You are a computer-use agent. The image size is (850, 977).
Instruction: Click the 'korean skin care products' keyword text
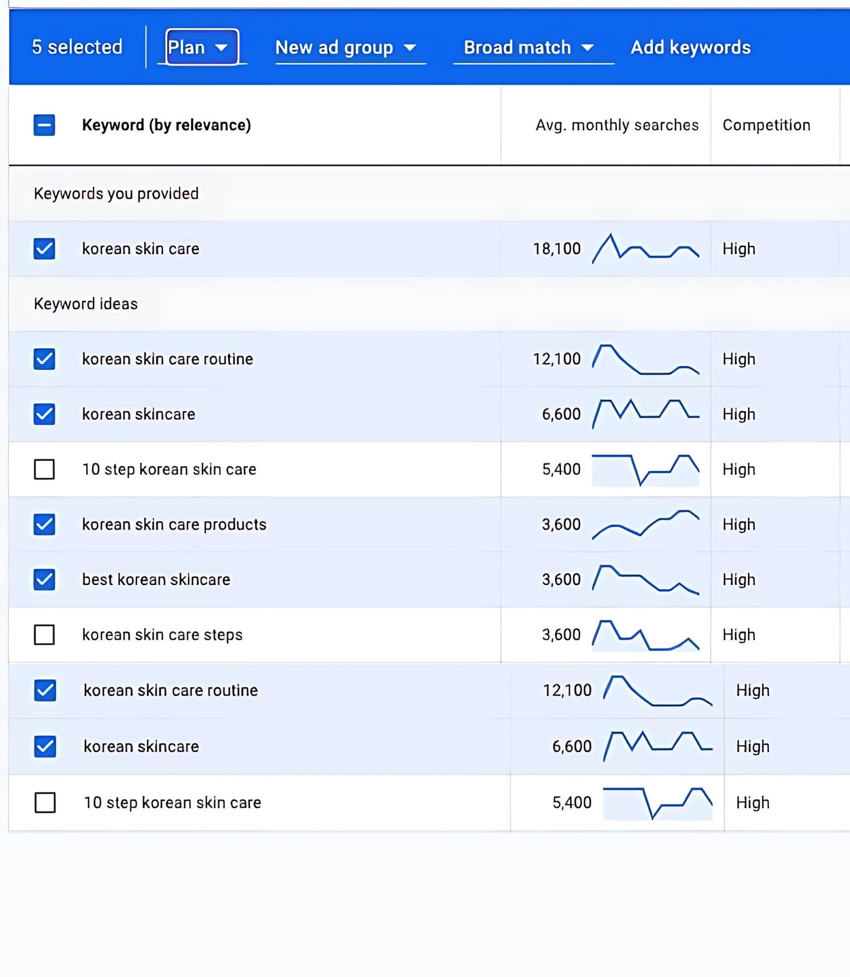click(174, 524)
